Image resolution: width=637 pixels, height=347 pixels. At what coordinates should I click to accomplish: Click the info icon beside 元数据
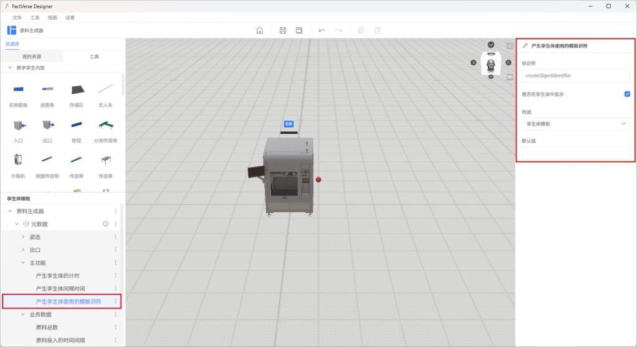click(106, 223)
